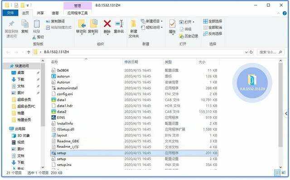Click the search box
Viewport: 290px width, 180px height.
(x=271, y=52)
